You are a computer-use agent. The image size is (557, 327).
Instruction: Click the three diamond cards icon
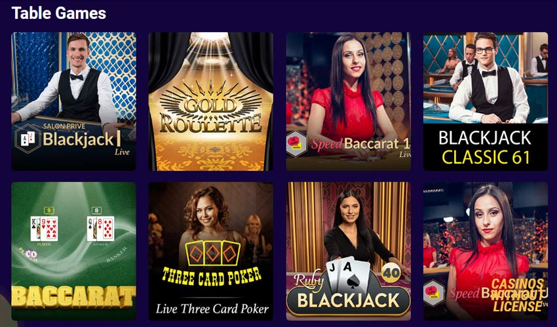click(x=212, y=253)
